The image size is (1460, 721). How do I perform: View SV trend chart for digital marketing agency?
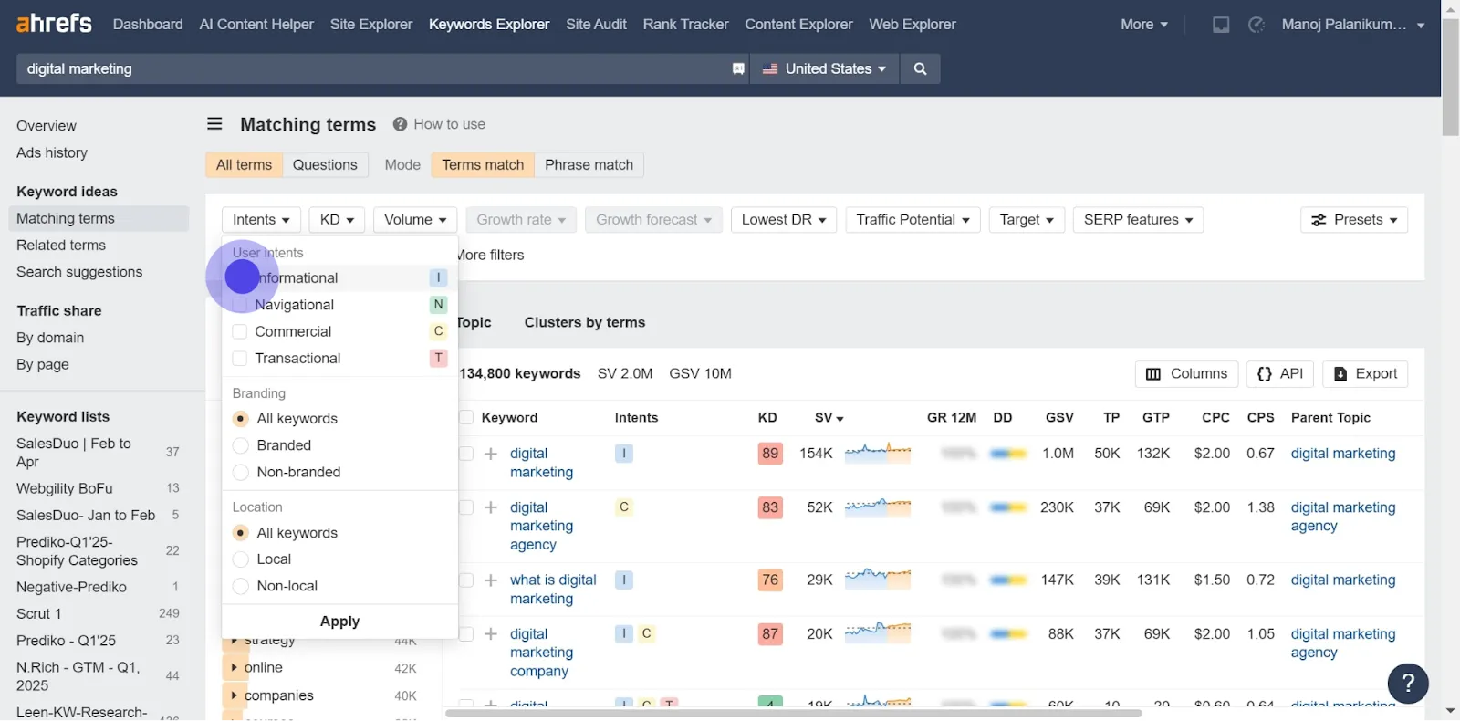[878, 507]
